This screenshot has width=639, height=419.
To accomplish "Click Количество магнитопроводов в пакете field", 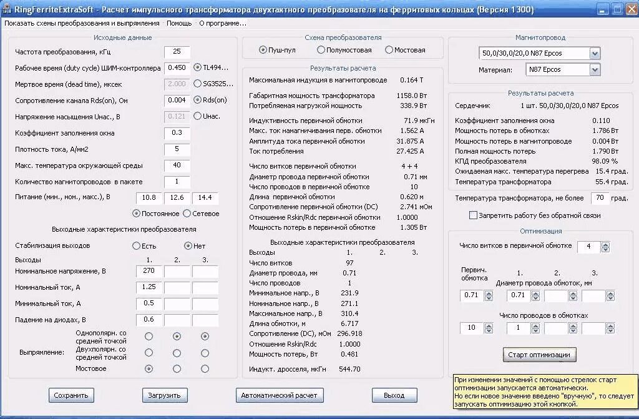I will tap(177, 182).
